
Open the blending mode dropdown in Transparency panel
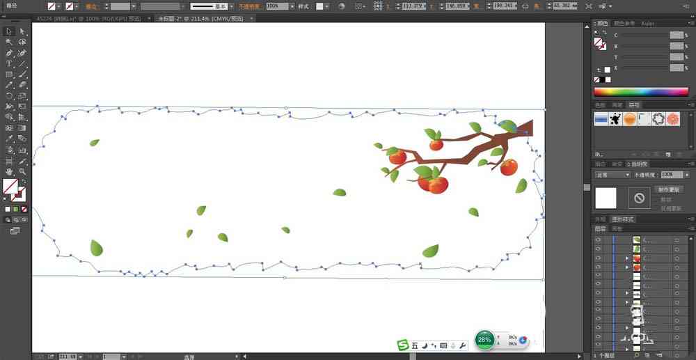pyautogui.click(x=613, y=175)
